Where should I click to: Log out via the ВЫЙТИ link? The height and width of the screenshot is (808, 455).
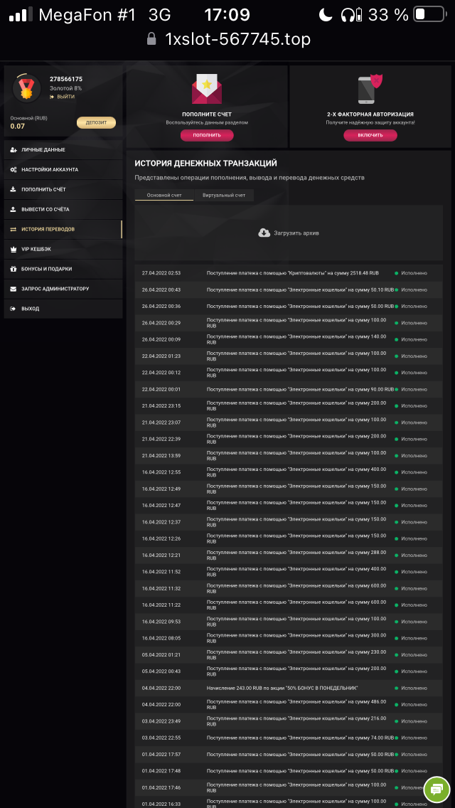click(x=65, y=96)
